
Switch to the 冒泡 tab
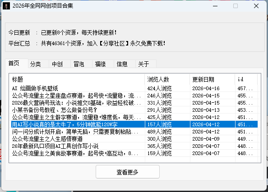coord(81,64)
